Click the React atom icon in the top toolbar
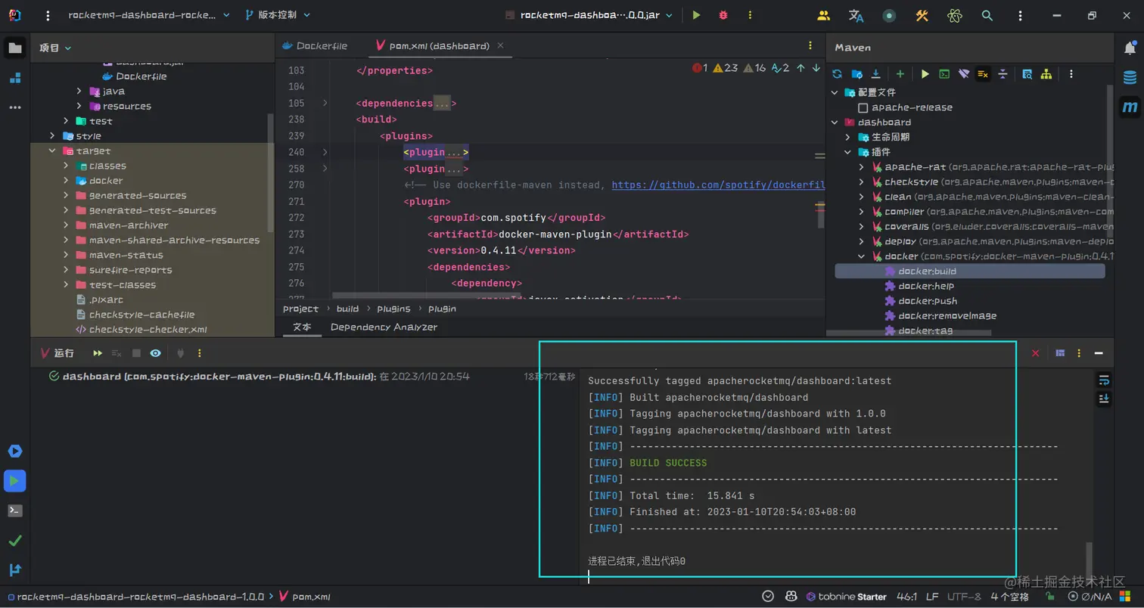The image size is (1144, 608). pos(954,15)
